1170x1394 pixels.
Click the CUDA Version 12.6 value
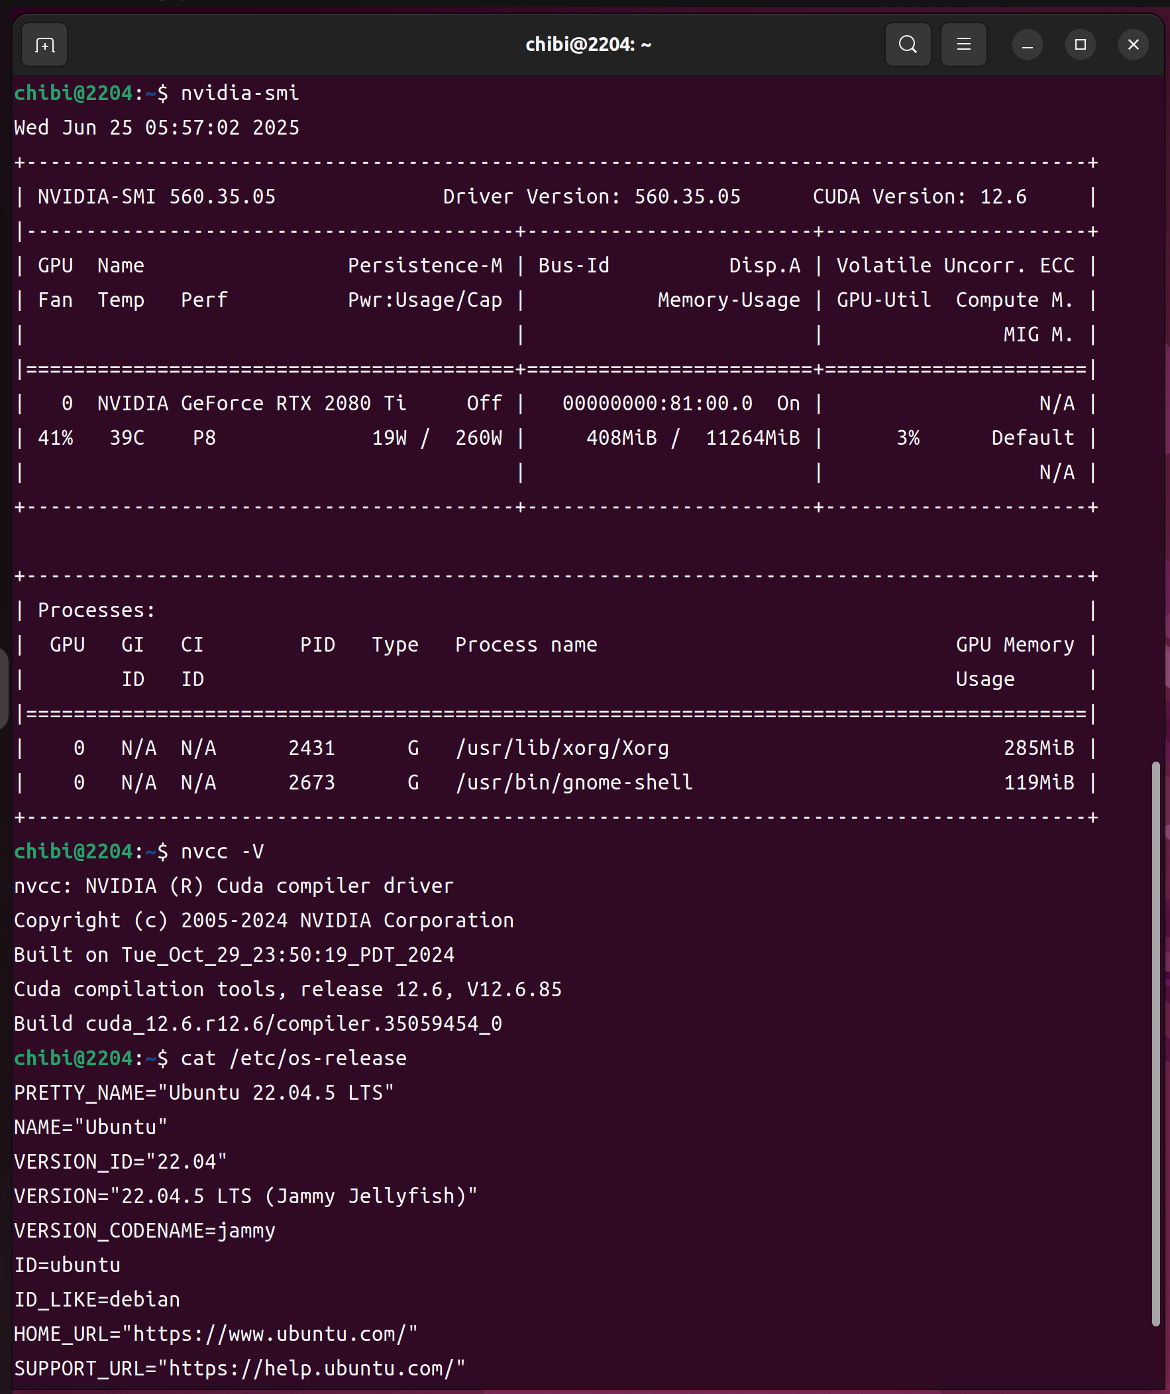pyautogui.click(x=1003, y=197)
